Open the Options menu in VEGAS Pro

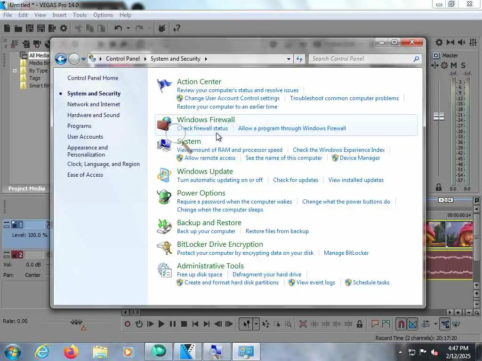tap(103, 15)
